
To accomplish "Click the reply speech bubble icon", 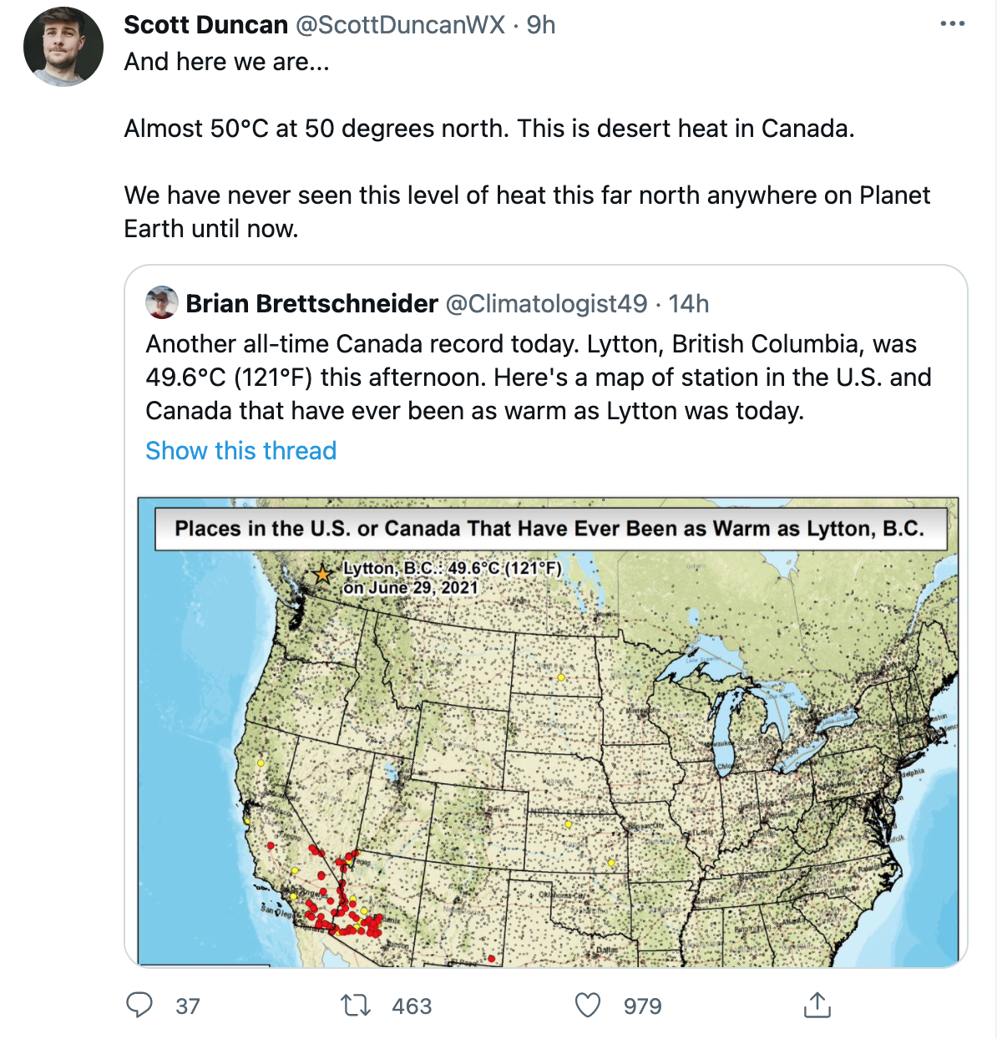I will (139, 1005).
